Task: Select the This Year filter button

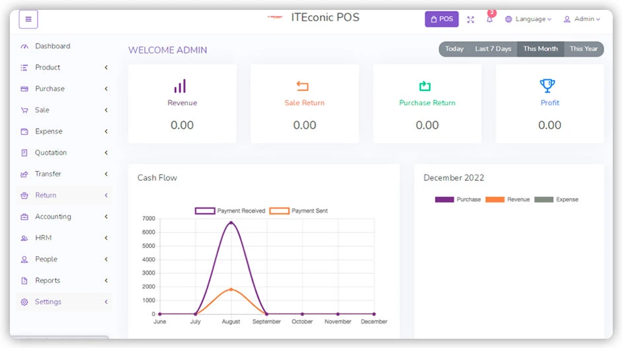Action: click(x=584, y=49)
